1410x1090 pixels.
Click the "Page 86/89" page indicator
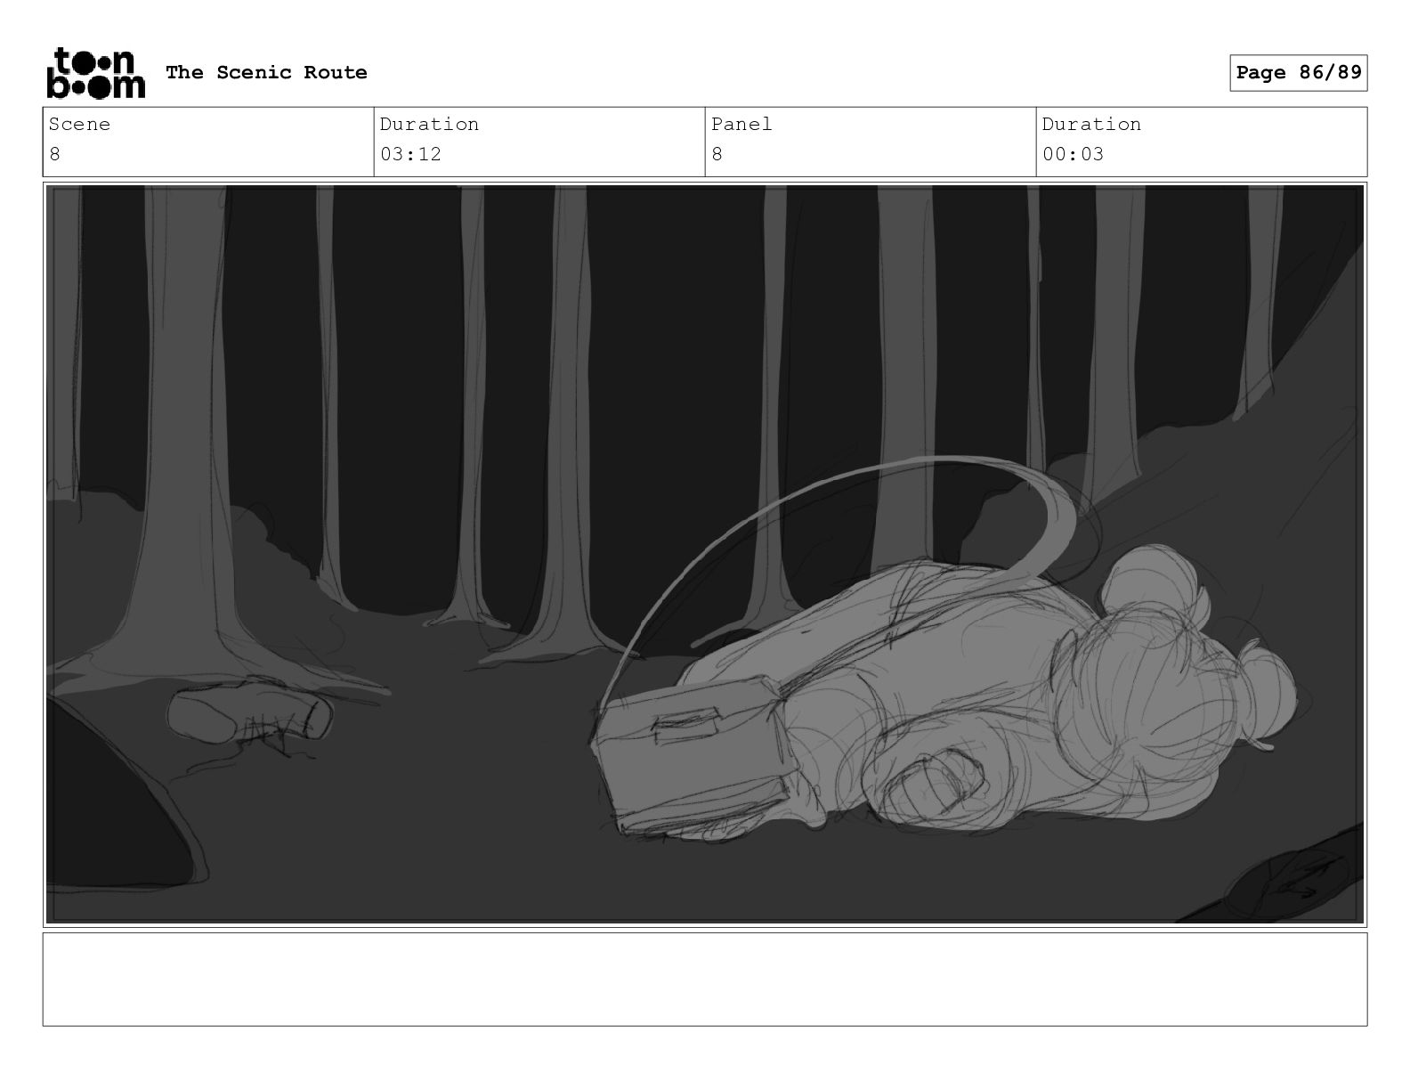[1299, 72]
